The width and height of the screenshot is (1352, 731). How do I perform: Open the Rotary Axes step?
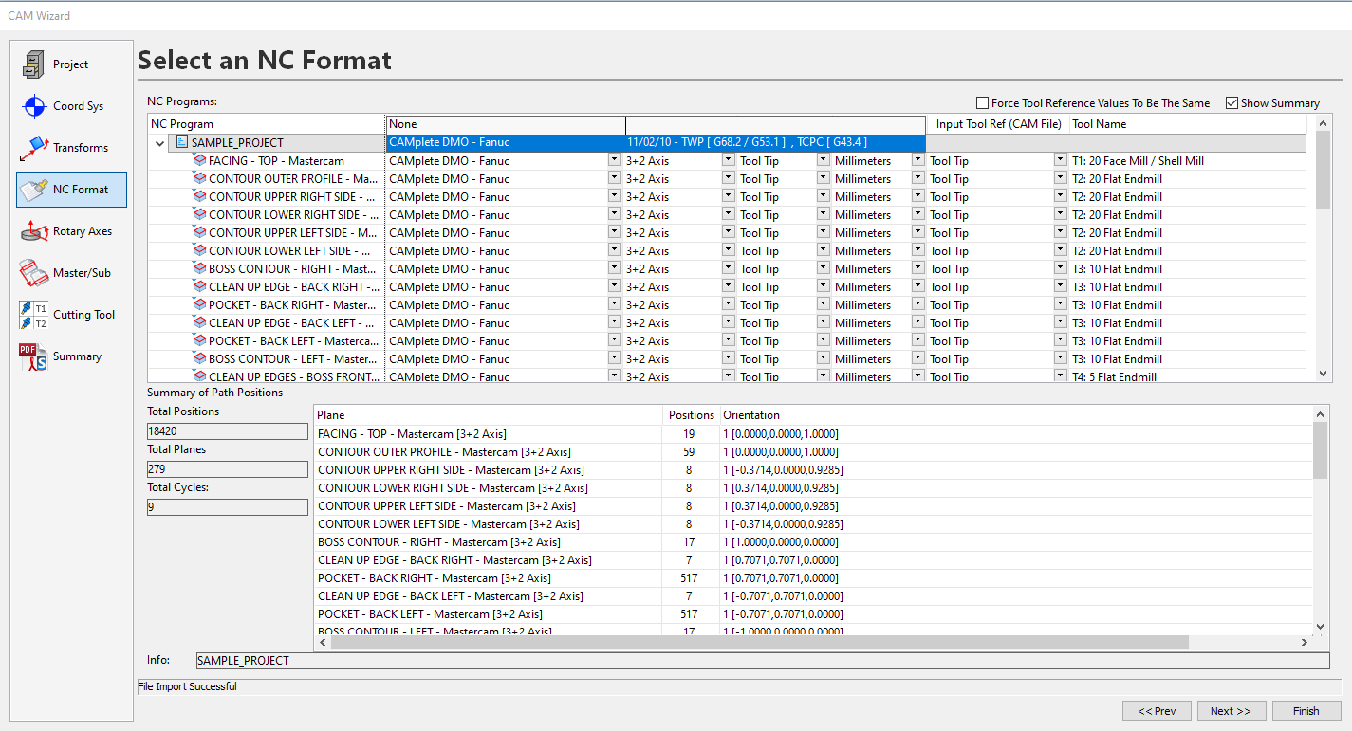[71, 231]
